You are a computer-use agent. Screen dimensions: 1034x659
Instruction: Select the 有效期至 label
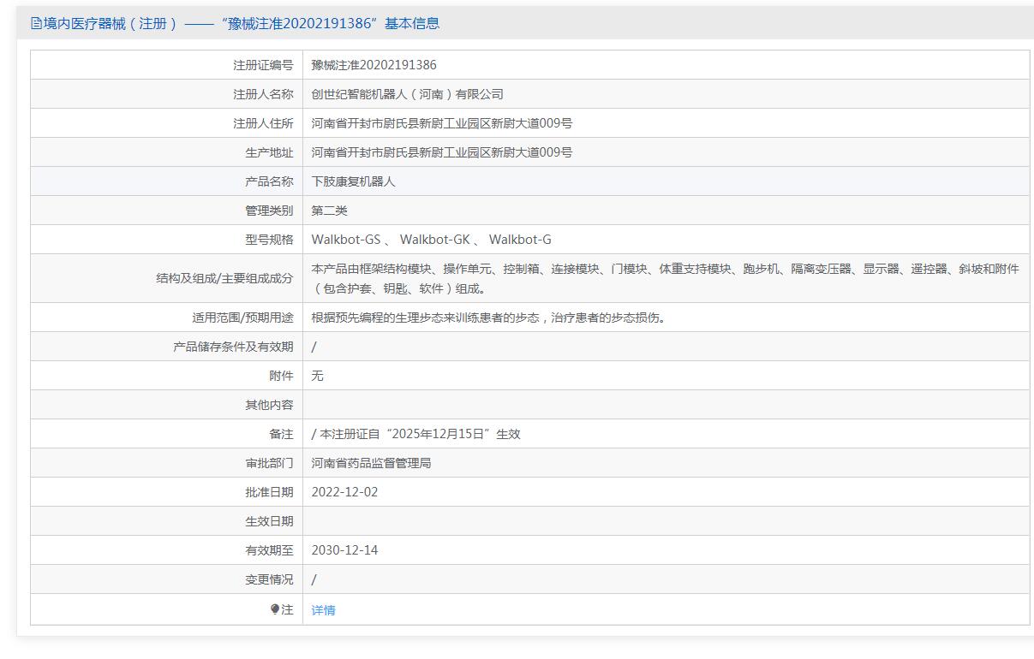tap(269, 550)
